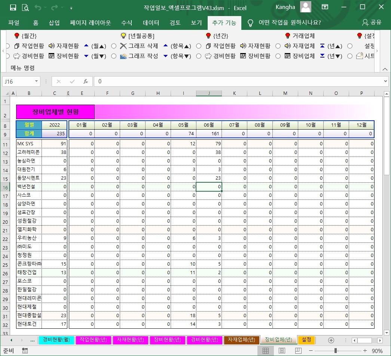Image resolution: width=391 pixels, height=356 pixels.
Task: Click the yearly 작업현황 icon under {년간}
Action: [208, 46]
